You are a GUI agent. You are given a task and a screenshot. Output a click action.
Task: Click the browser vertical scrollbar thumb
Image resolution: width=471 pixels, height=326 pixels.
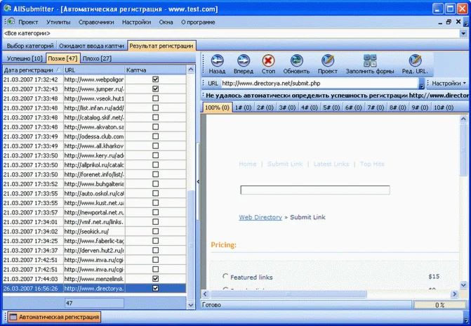[x=463, y=150]
